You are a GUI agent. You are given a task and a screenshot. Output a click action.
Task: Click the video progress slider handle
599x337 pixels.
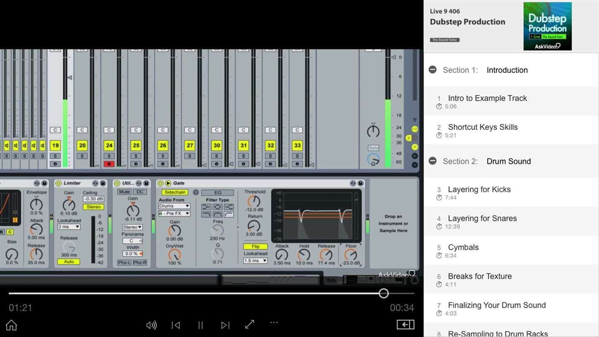pos(384,293)
